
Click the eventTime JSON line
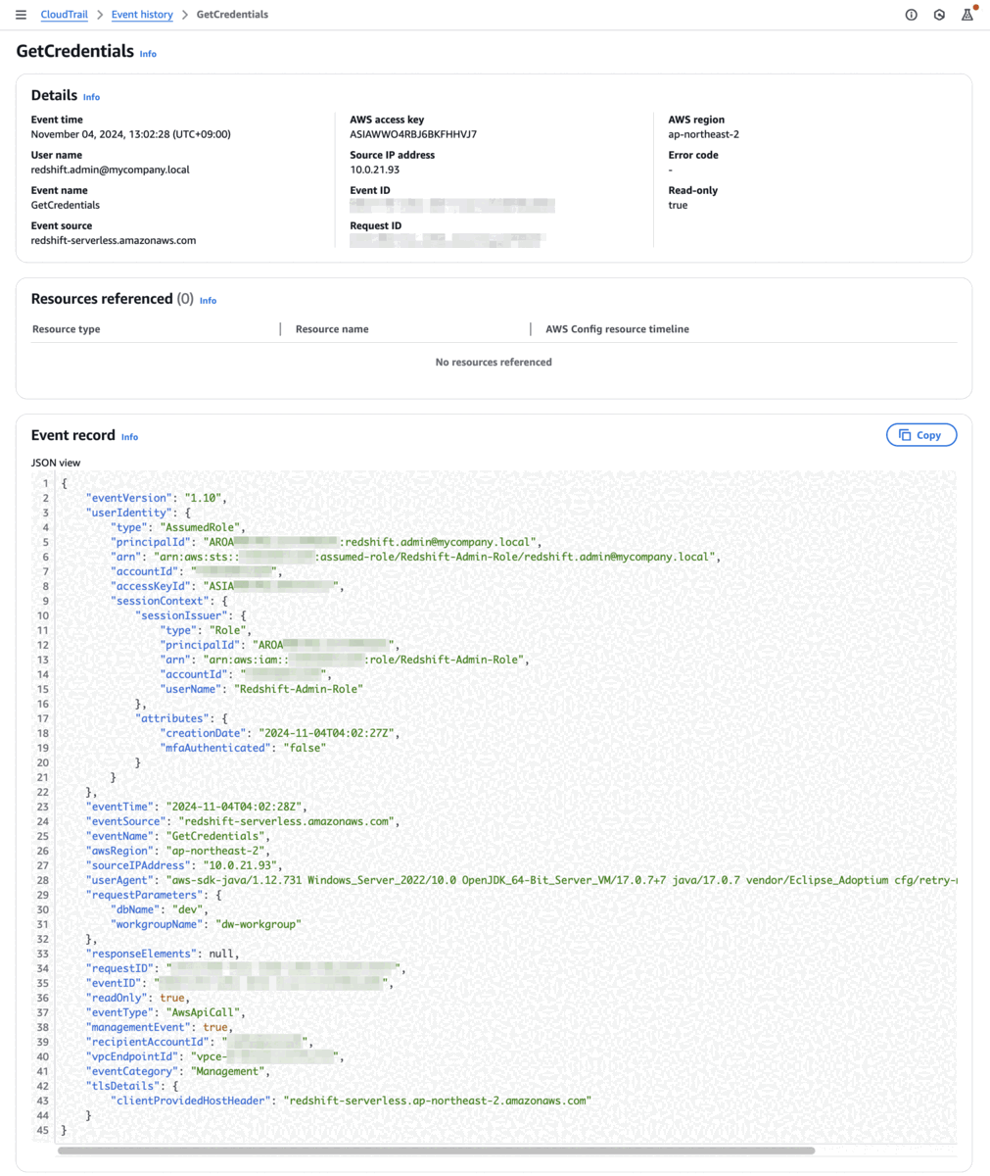click(197, 807)
